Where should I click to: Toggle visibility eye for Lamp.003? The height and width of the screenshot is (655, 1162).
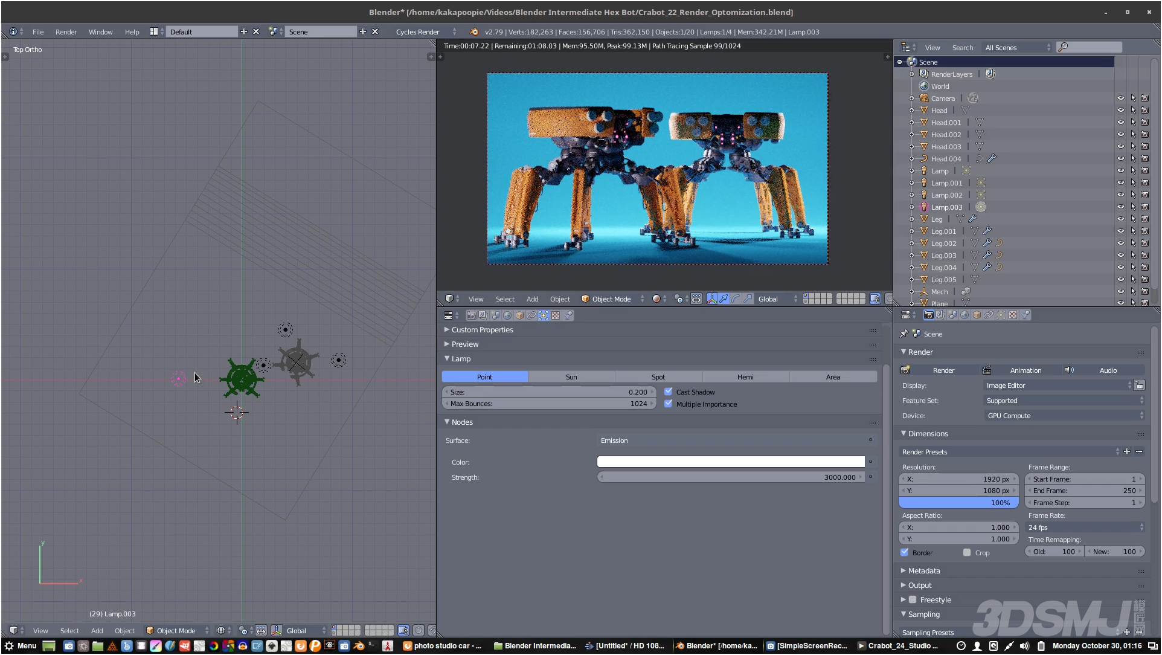(x=1121, y=207)
